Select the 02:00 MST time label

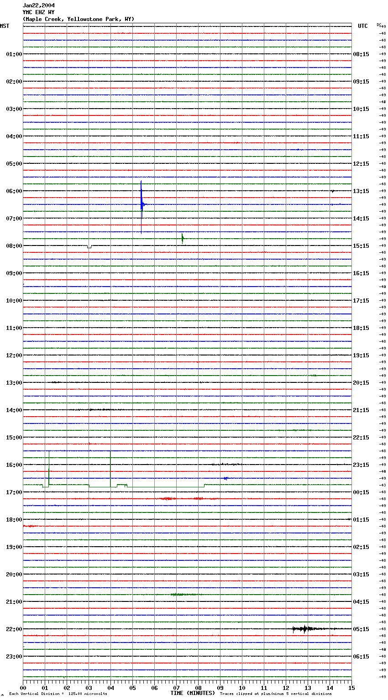click(14, 82)
